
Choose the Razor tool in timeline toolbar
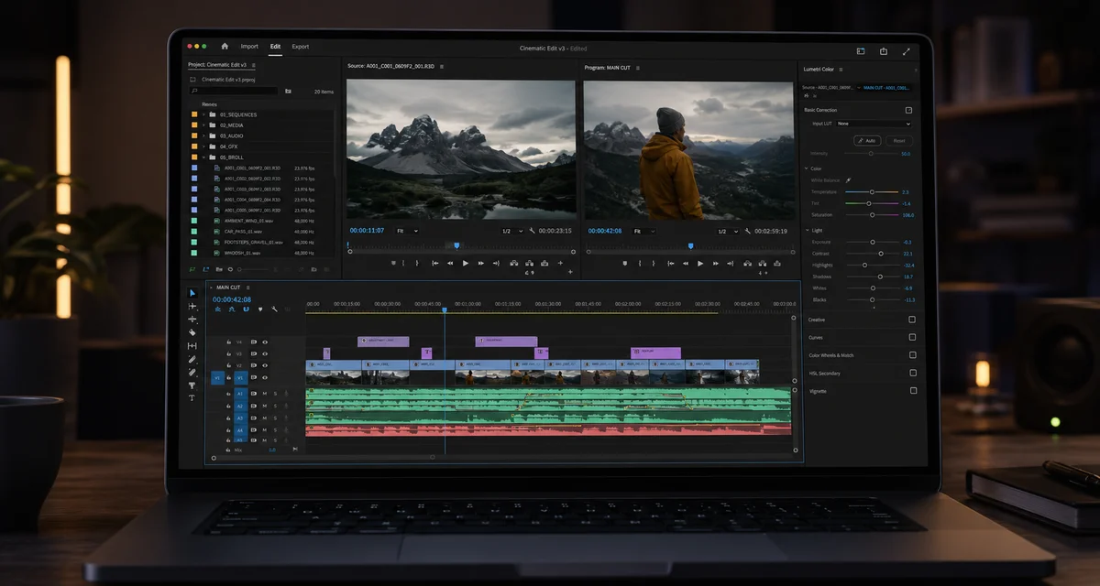pos(192,332)
